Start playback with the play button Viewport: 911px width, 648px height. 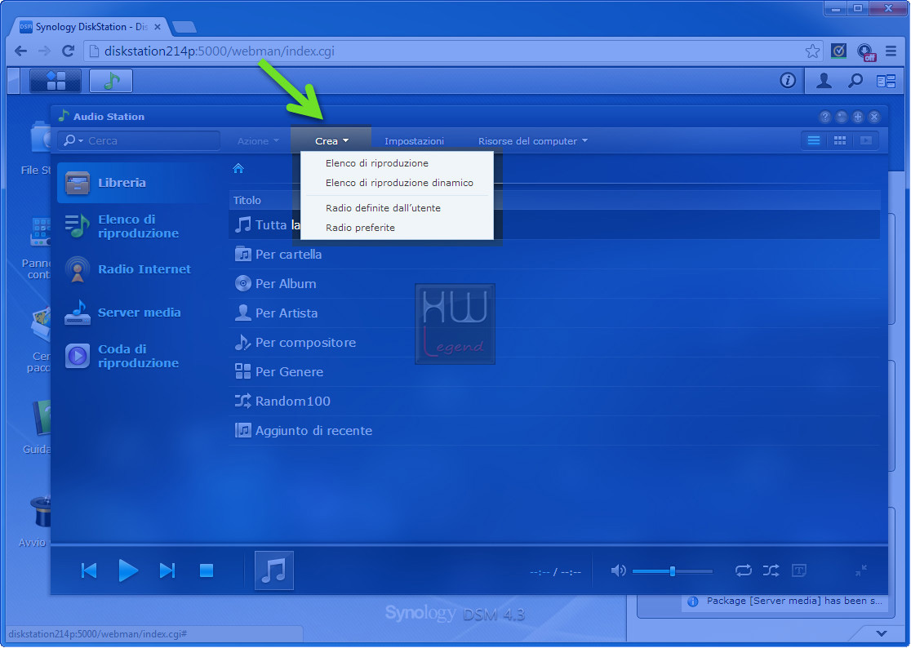[128, 570]
